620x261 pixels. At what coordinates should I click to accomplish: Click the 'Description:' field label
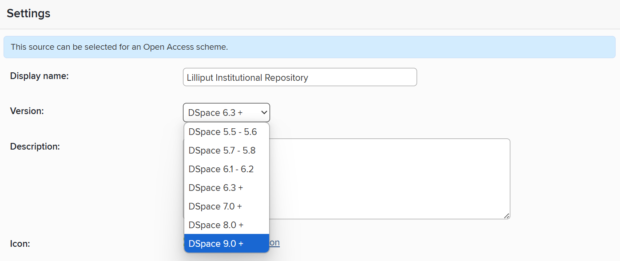pos(35,146)
